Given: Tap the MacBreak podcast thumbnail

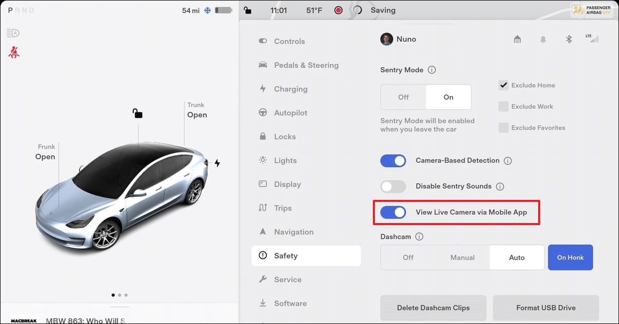Looking at the screenshot, I should click(24, 320).
